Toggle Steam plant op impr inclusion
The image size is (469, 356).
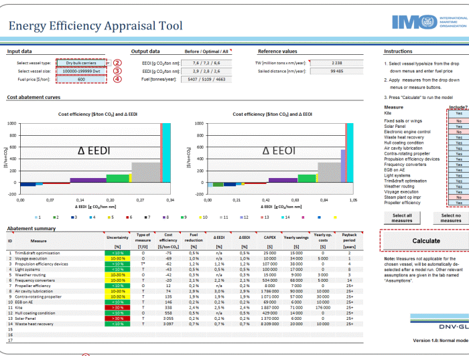(x=458, y=197)
